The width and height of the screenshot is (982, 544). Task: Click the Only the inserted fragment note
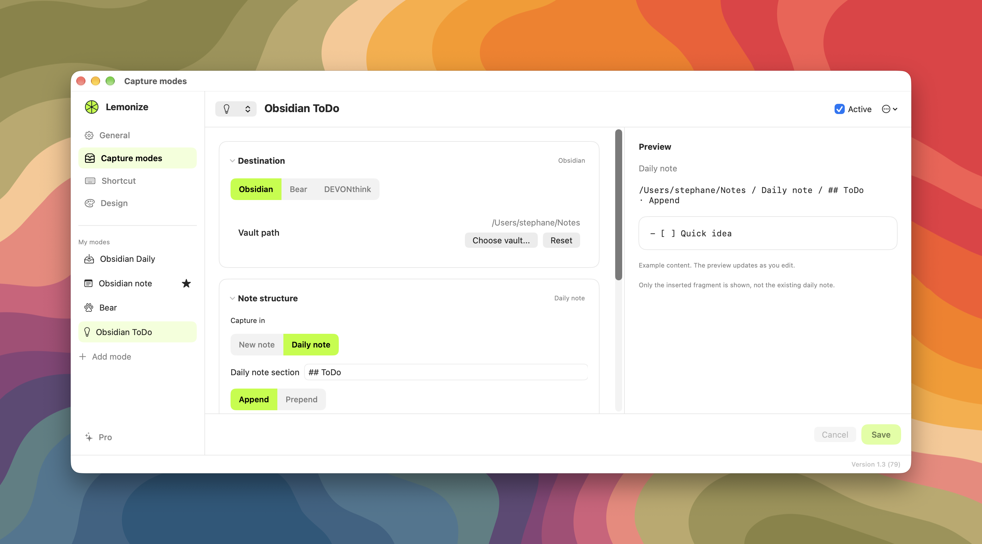(736, 285)
